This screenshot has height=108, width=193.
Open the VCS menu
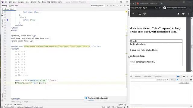pyautogui.click(x=49, y=2)
